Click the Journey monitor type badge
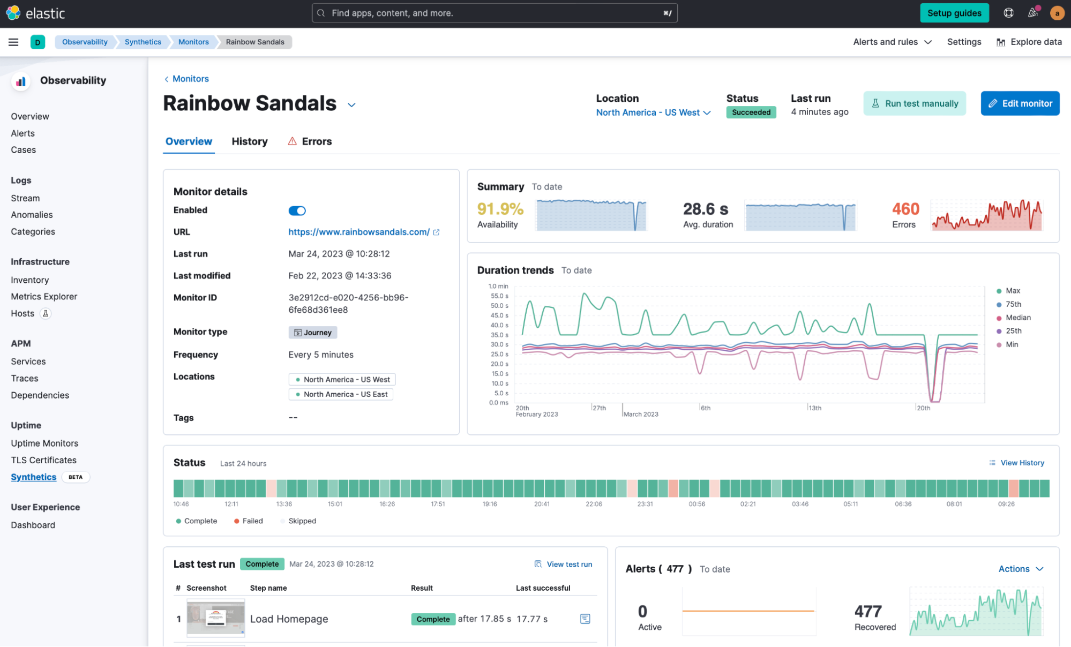This screenshot has height=647, width=1071. pos(313,333)
